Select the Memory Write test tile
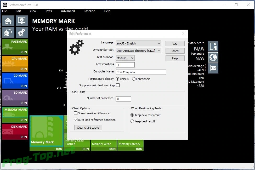 click(x=104, y=143)
